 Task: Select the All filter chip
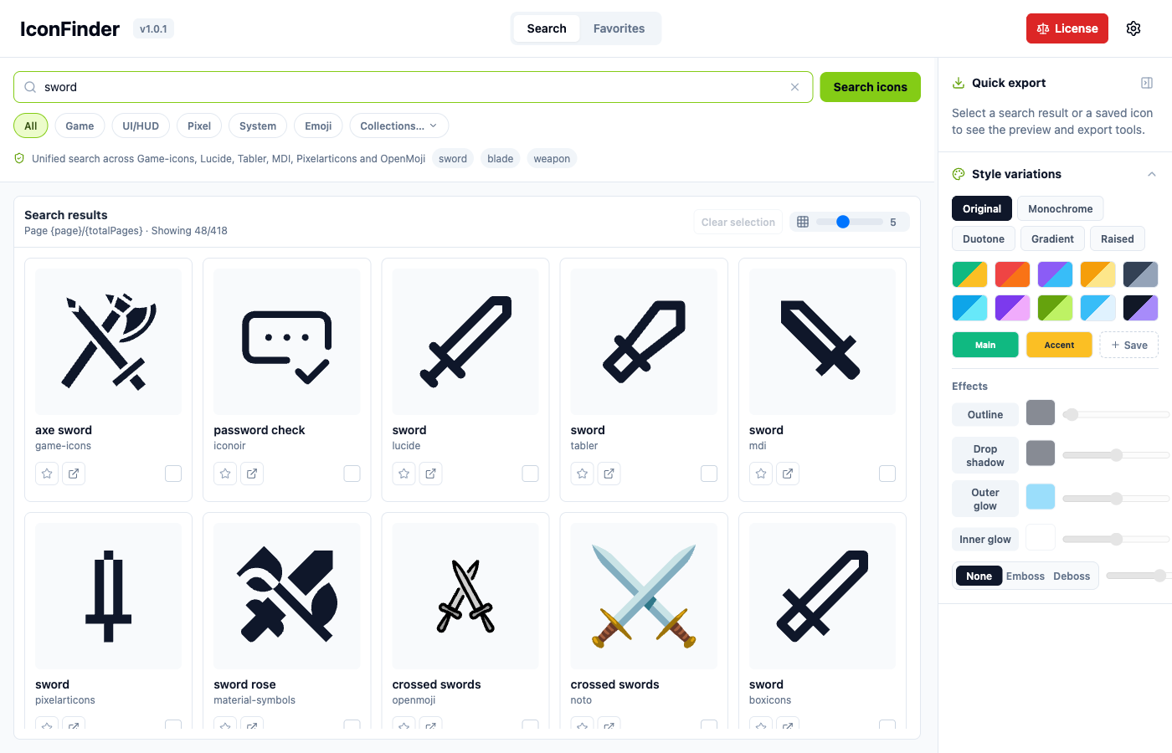(x=31, y=125)
